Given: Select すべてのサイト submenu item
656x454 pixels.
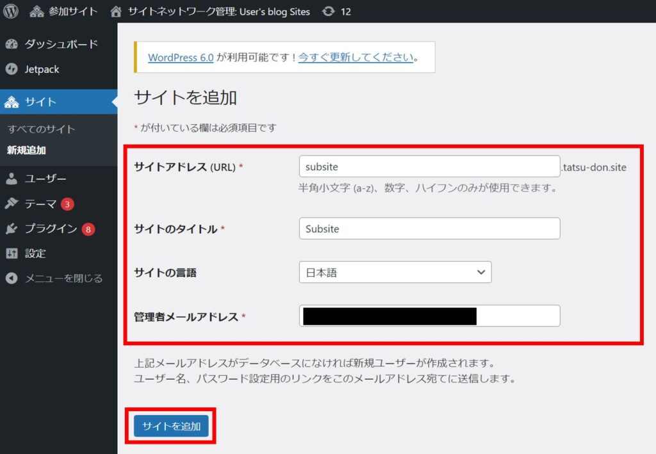Looking at the screenshot, I should 41,129.
